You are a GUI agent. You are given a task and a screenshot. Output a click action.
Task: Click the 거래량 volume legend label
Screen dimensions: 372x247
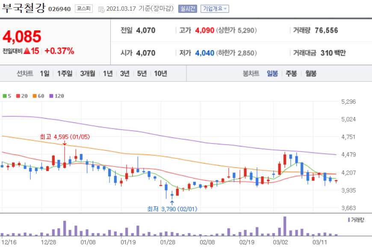357,220
